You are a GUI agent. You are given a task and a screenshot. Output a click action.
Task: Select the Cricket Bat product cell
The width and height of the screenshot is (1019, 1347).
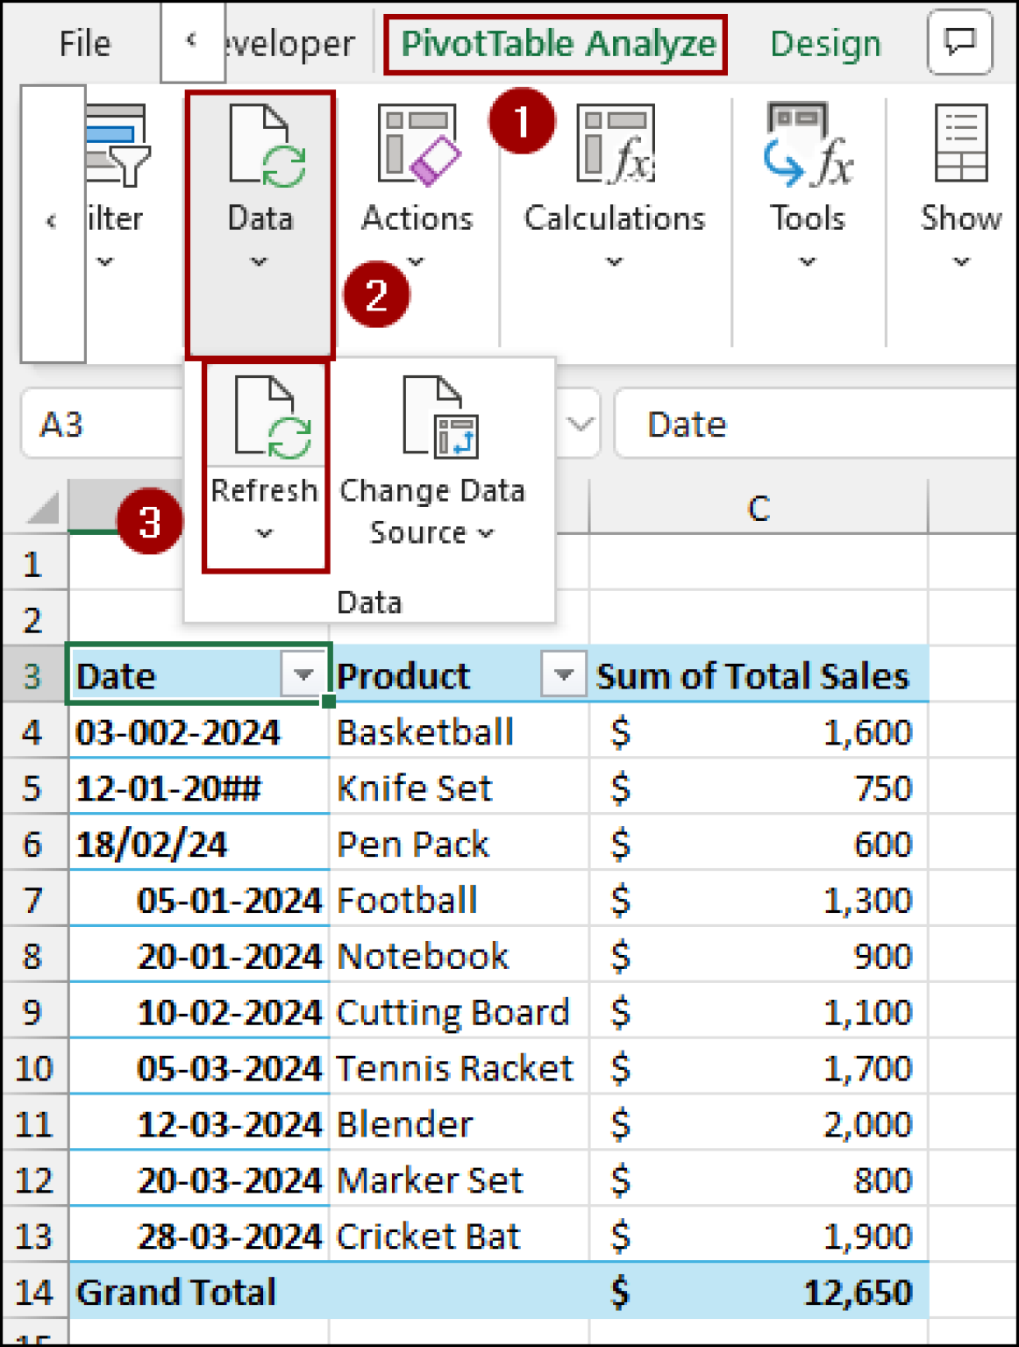pyautogui.click(x=460, y=1237)
